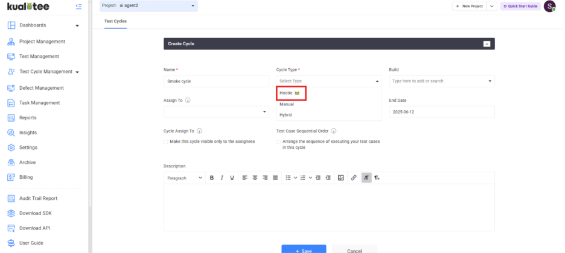The height and width of the screenshot is (253, 565).
Task: Show the Cycle Assign To info icon
Action: [x=199, y=131]
